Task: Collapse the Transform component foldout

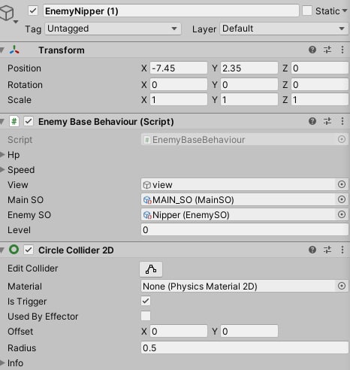Action: coord(2,50)
